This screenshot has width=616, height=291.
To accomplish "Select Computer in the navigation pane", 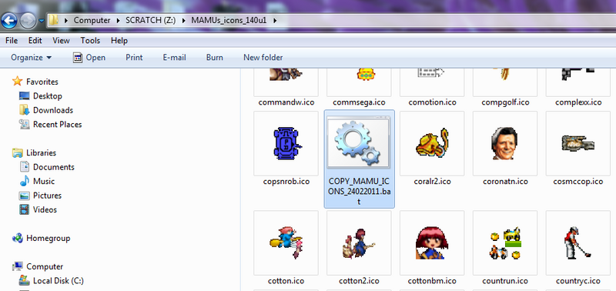I will pyautogui.click(x=37, y=266).
